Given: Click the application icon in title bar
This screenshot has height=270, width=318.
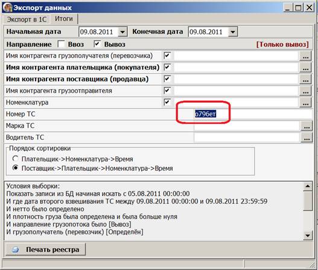Looking at the screenshot, I should tap(7, 8).
